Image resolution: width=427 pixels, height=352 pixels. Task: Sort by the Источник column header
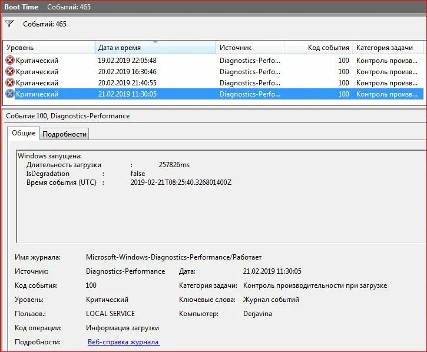(x=250, y=48)
